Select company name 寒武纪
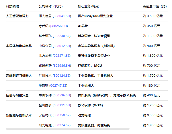The height and width of the screenshot is (134, 172). [x=44, y=26]
